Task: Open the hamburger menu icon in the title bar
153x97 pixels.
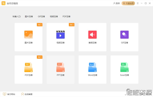Action: coord(138,3)
